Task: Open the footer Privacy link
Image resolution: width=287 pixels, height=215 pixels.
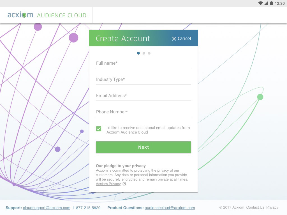Action: (x=272, y=207)
